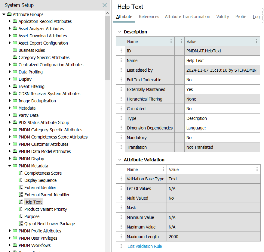The width and height of the screenshot is (264, 252).
Task: Expand the Asset Analyzer Attributes group
Action: click(x=10, y=29)
